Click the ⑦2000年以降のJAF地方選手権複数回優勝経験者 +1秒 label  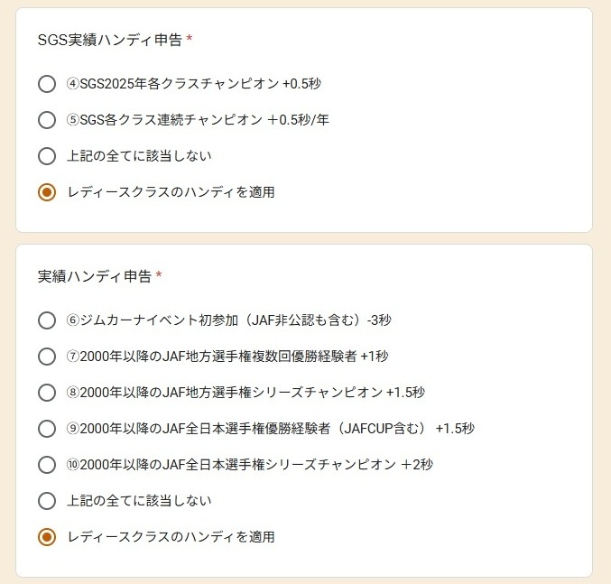(227, 357)
